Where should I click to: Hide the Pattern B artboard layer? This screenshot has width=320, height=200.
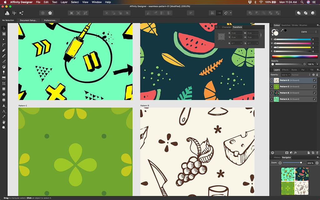(314, 93)
